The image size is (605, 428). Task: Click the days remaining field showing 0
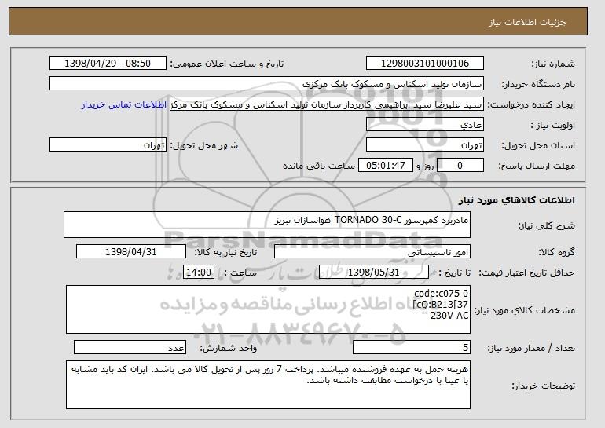tap(460, 166)
